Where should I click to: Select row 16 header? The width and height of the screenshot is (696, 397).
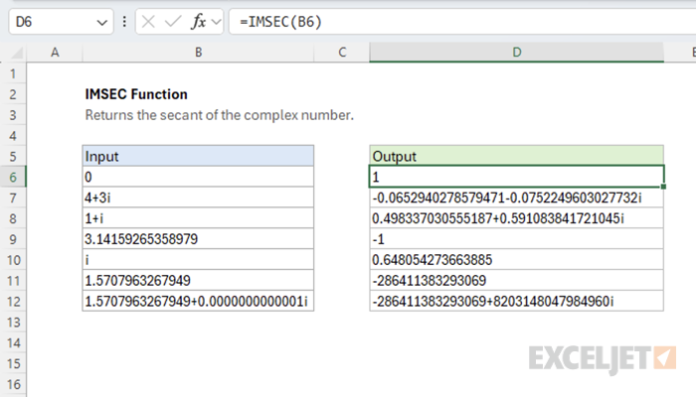13,384
